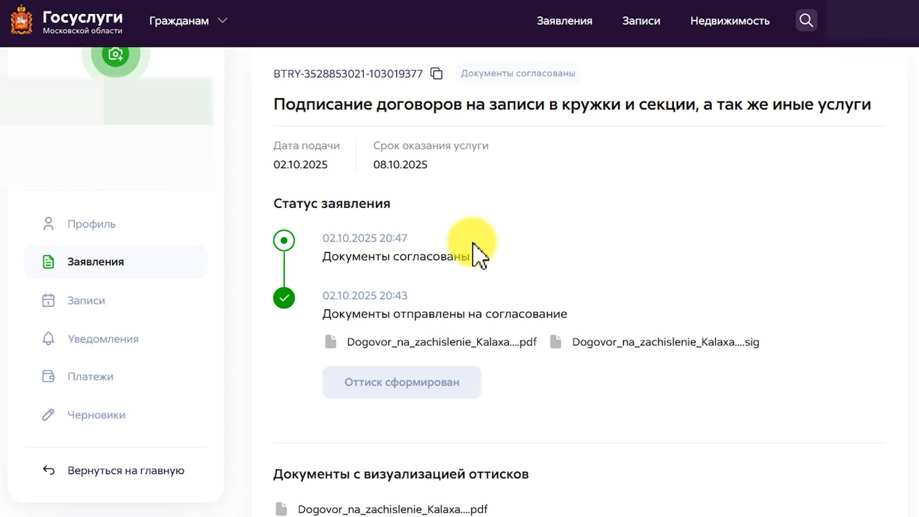Click the Документы согласованы status badge

[518, 73]
